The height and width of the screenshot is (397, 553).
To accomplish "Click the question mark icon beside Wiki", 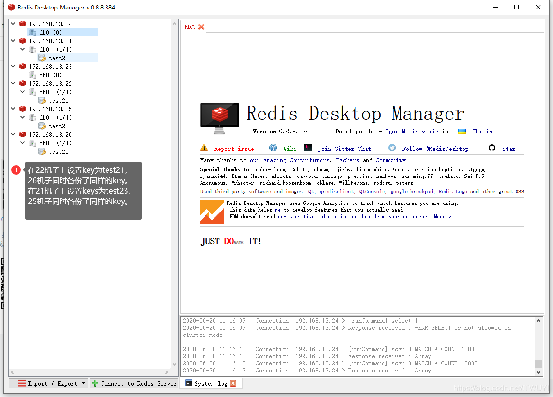I will point(273,148).
